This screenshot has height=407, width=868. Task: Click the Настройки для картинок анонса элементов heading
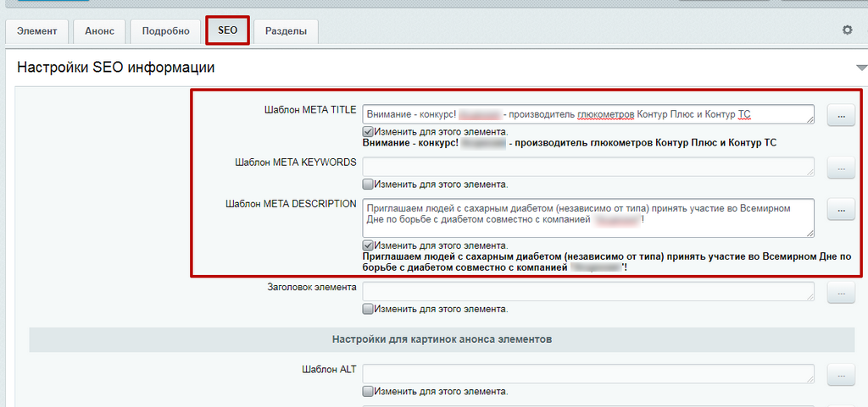point(442,339)
